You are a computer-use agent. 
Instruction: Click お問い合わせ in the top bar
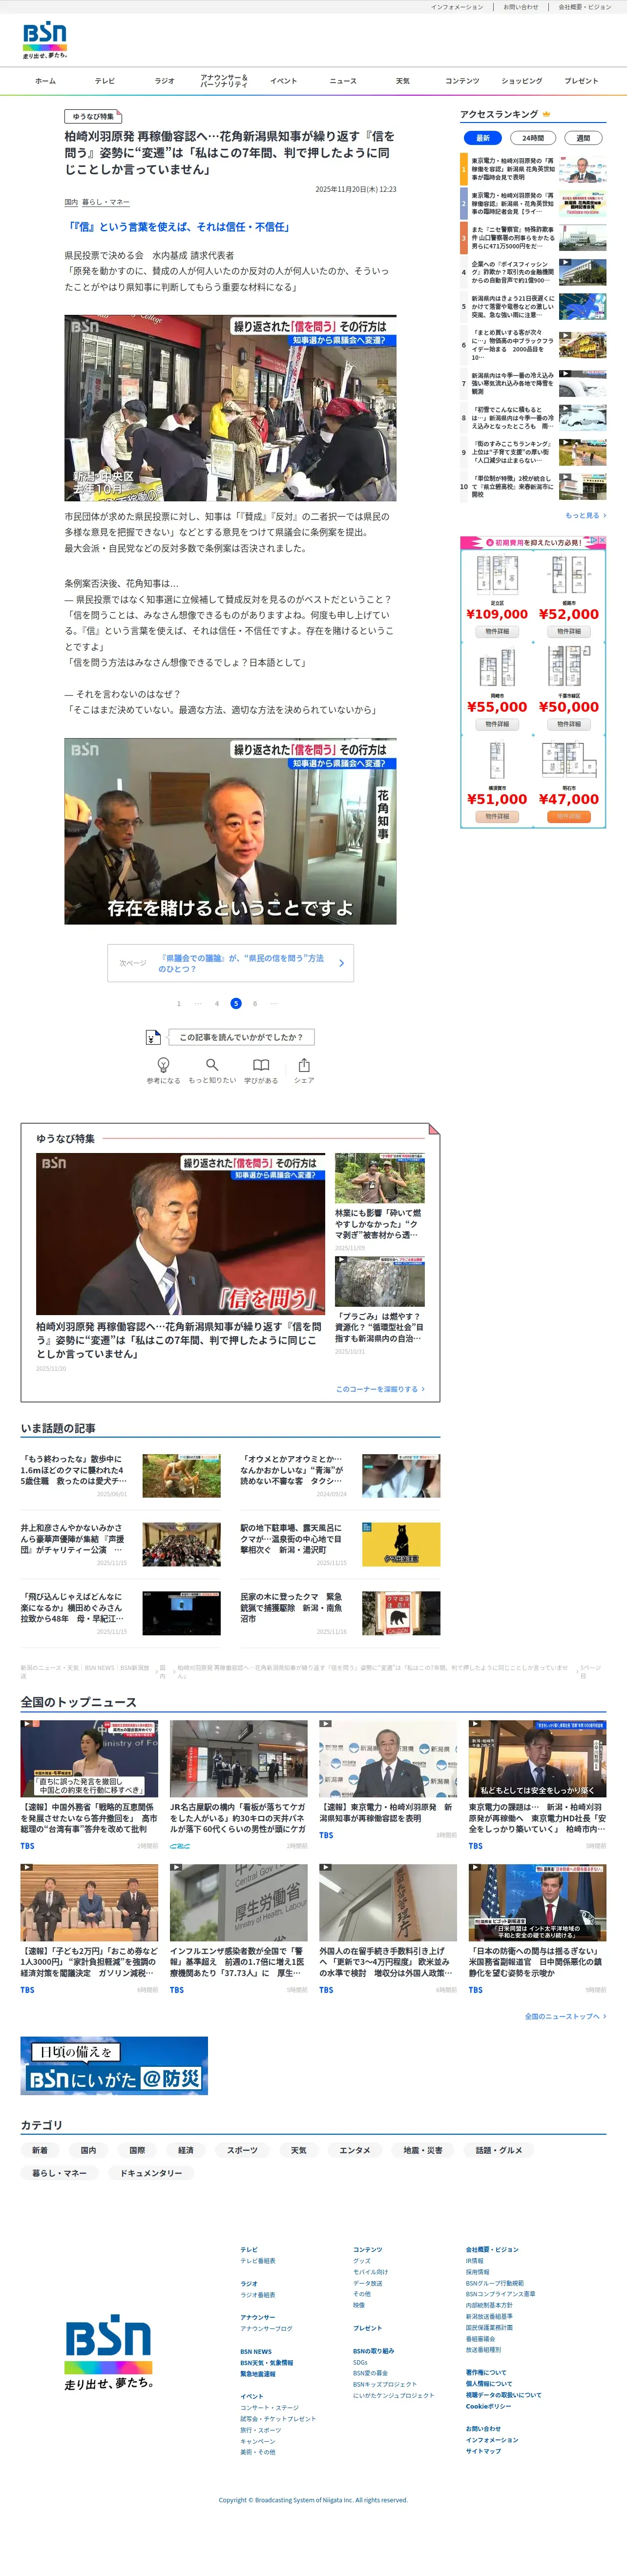tap(521, 7)
